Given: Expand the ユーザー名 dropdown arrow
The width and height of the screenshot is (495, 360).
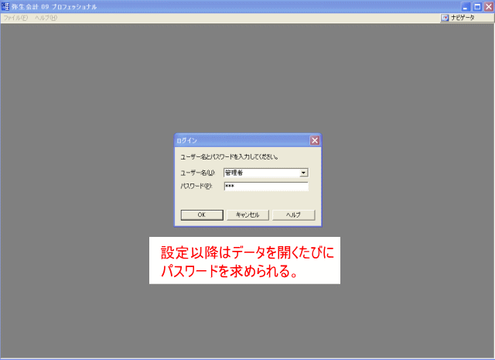Looking at the screenshot, I should pos(303,173).
